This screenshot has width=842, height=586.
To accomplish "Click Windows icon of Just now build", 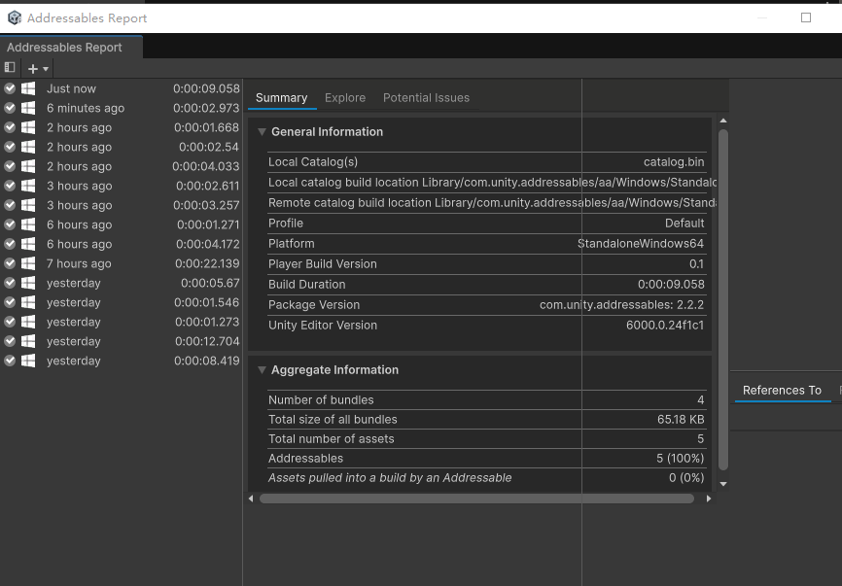I will pos(28,88).
